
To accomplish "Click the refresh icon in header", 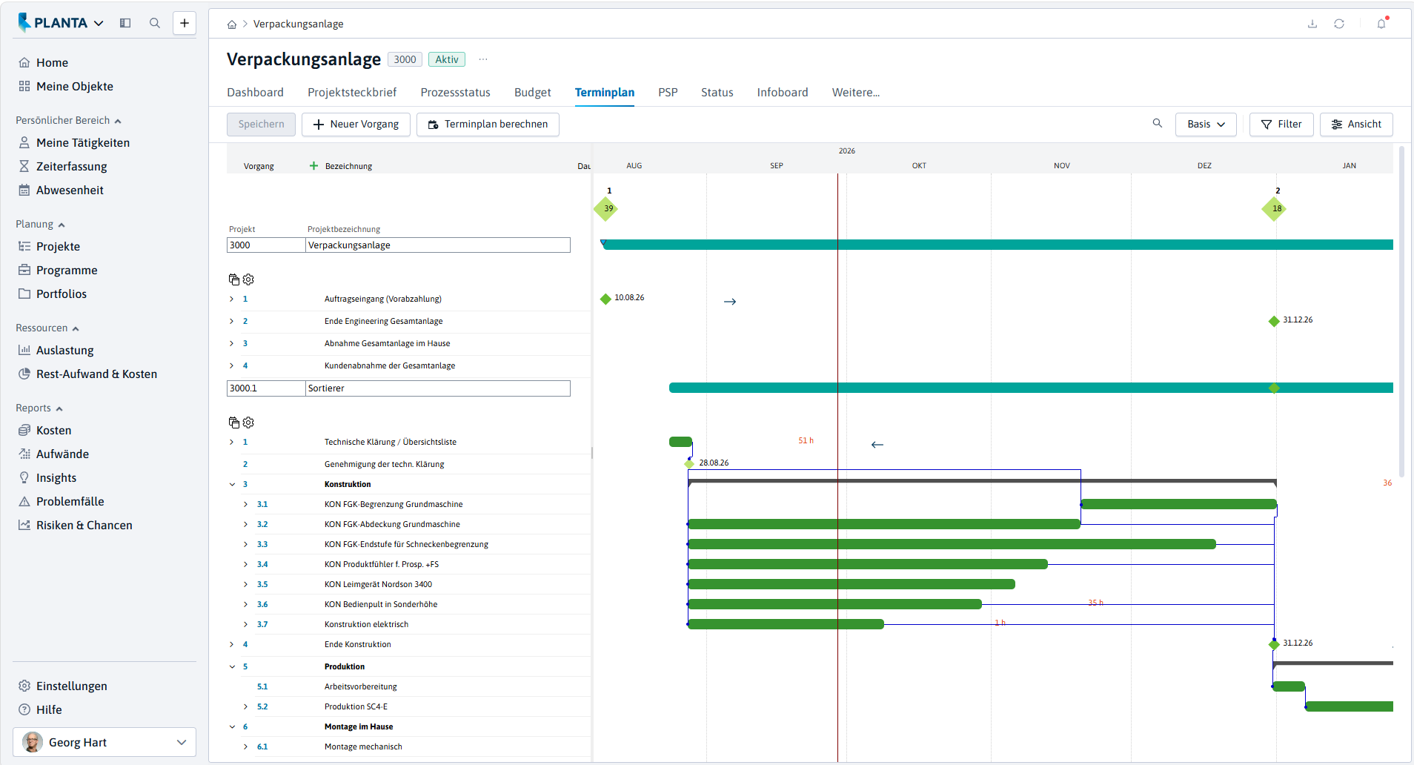I will [x=1339, y=24].
